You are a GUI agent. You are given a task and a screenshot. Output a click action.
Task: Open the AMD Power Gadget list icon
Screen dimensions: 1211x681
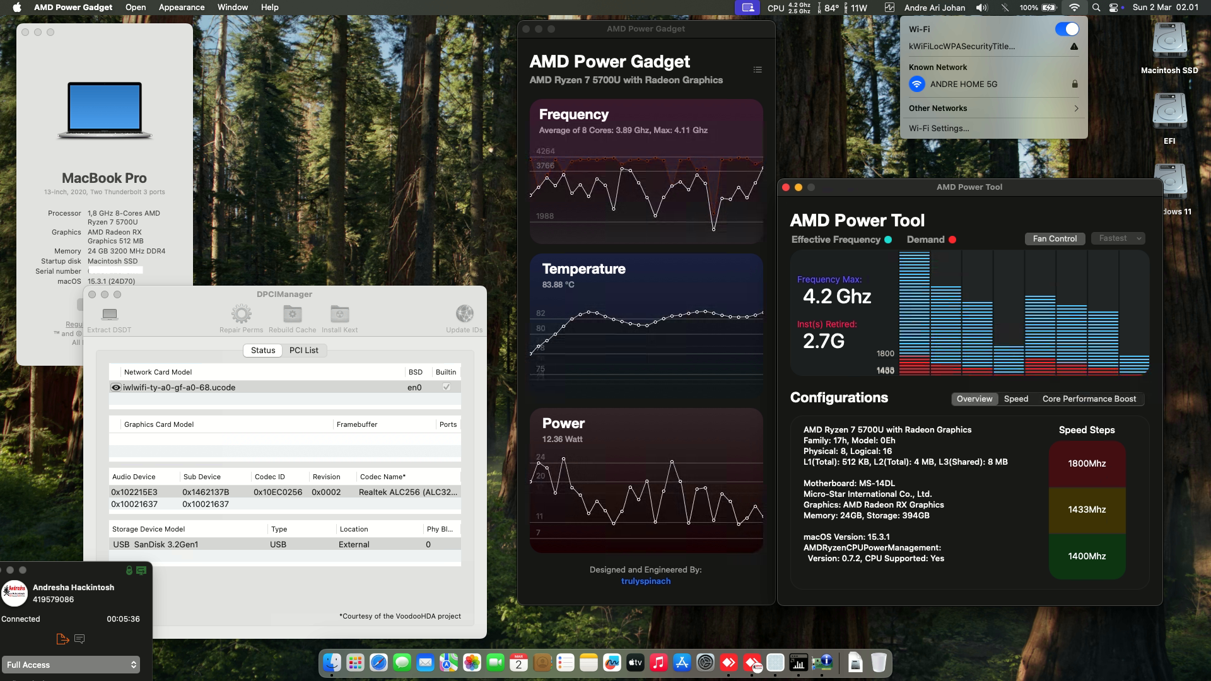point(758,69)
